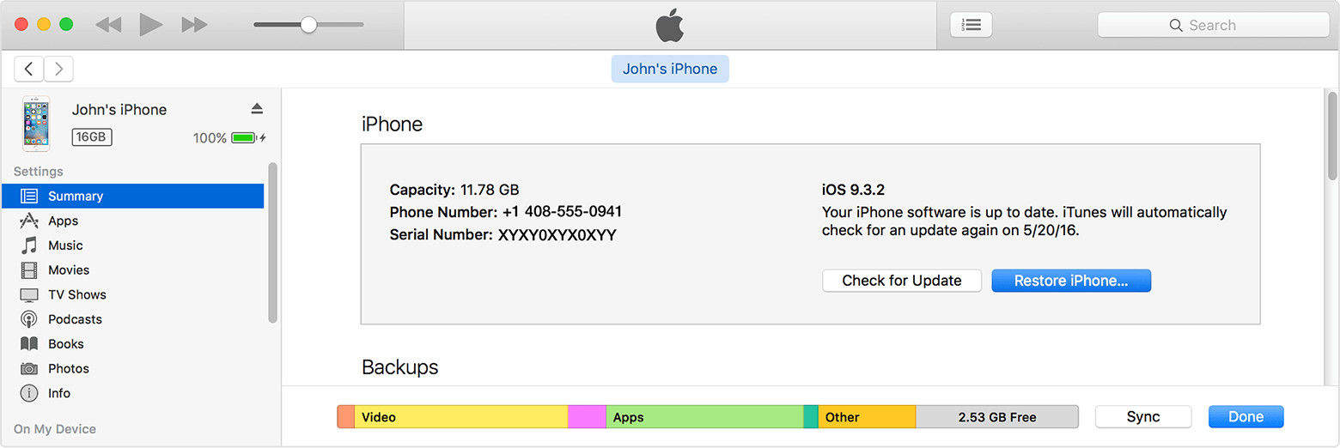Click the Movies filmstrip icon
This screenshot has width=1340, height=448.
[x=29, y=270]
